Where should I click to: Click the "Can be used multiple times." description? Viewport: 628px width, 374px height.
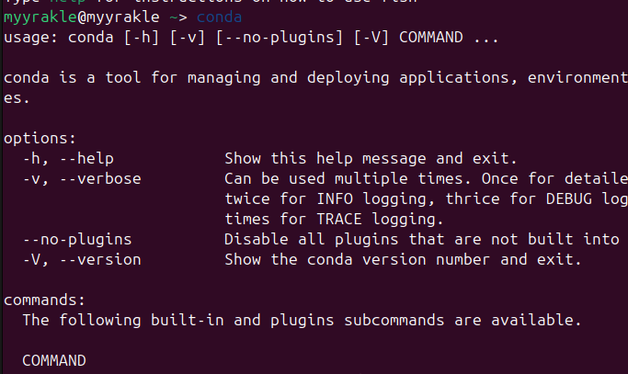click(349, 179)
